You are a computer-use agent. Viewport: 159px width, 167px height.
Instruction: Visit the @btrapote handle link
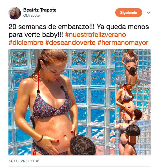click(31, 16)
